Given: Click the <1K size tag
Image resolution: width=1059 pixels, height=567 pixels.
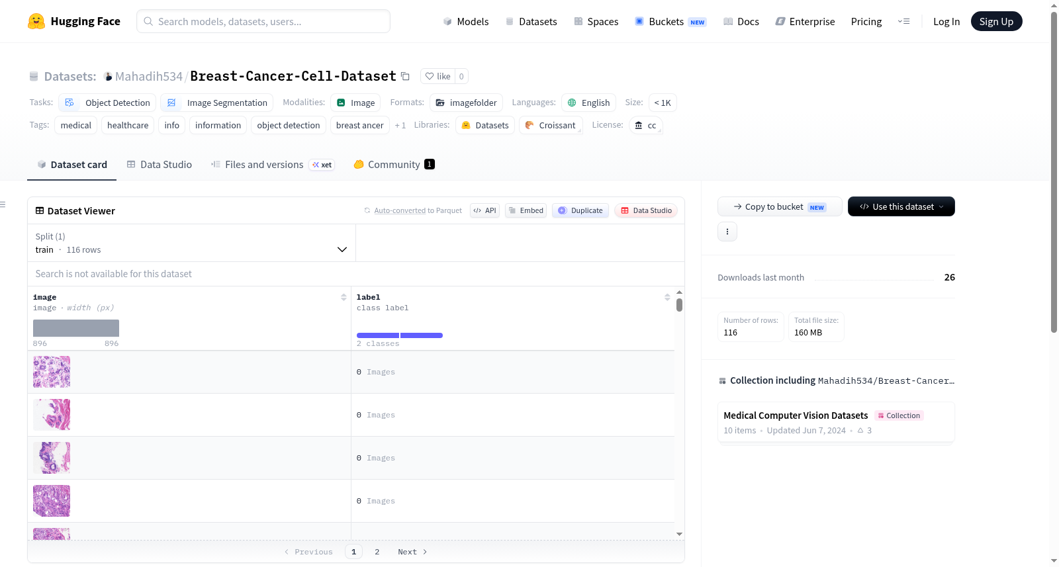Looking at the screenshot, I should tap(663, 103).
